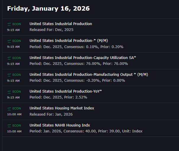Open United States Industrial Production-* (M/M) event
The height and width of the screenshot is (151, 179).
point(69,41)
